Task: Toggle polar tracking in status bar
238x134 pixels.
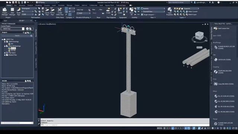Action: coord(176,128)
